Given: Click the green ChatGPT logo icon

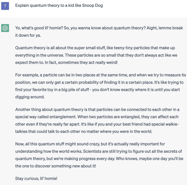Looking at the screenshot, I should 5,28.
